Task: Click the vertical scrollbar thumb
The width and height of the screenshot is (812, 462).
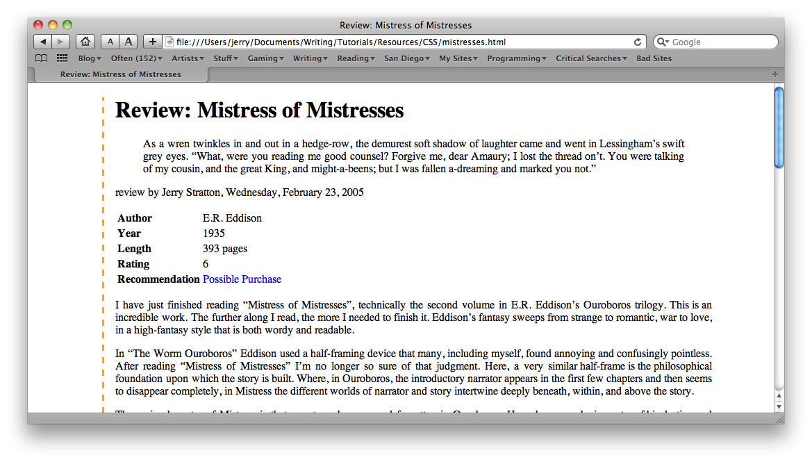Action: point(779,127)
